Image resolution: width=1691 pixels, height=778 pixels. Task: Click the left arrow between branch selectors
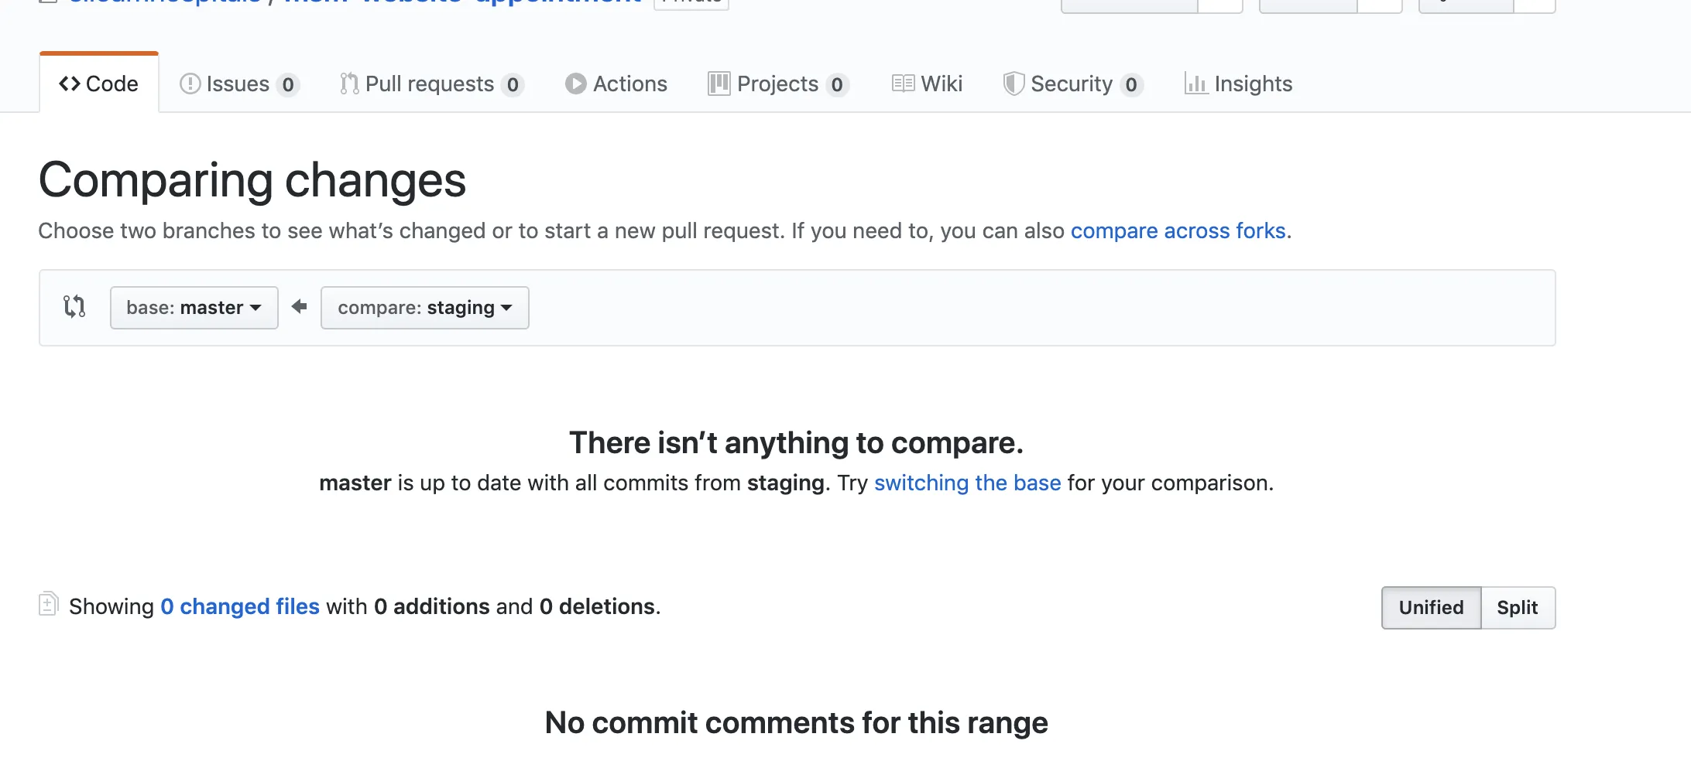click(x=300, y=307)
